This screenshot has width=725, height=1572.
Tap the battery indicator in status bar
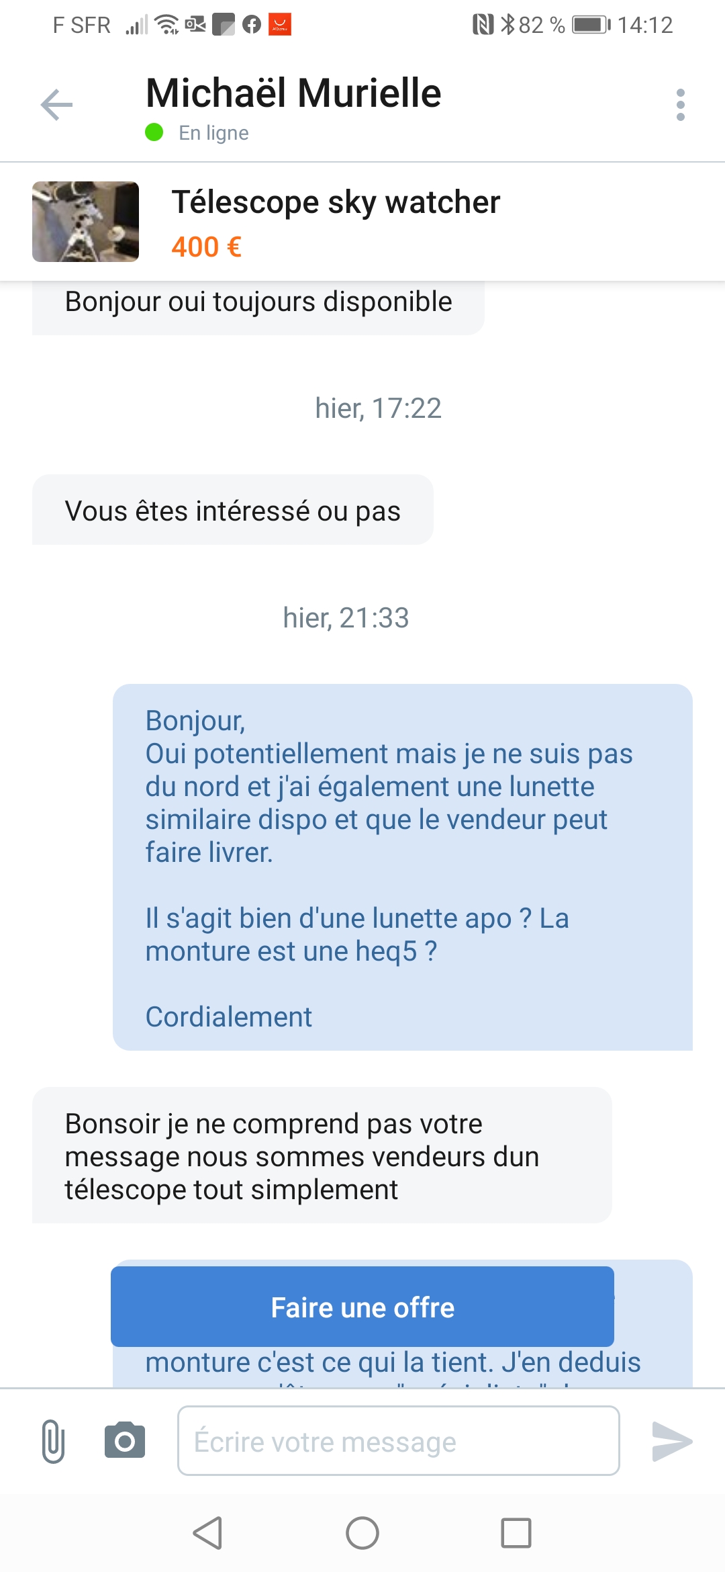[591, 25]
